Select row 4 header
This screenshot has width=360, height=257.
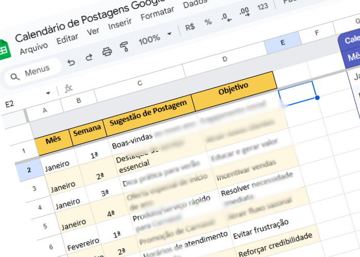[40, 208]
